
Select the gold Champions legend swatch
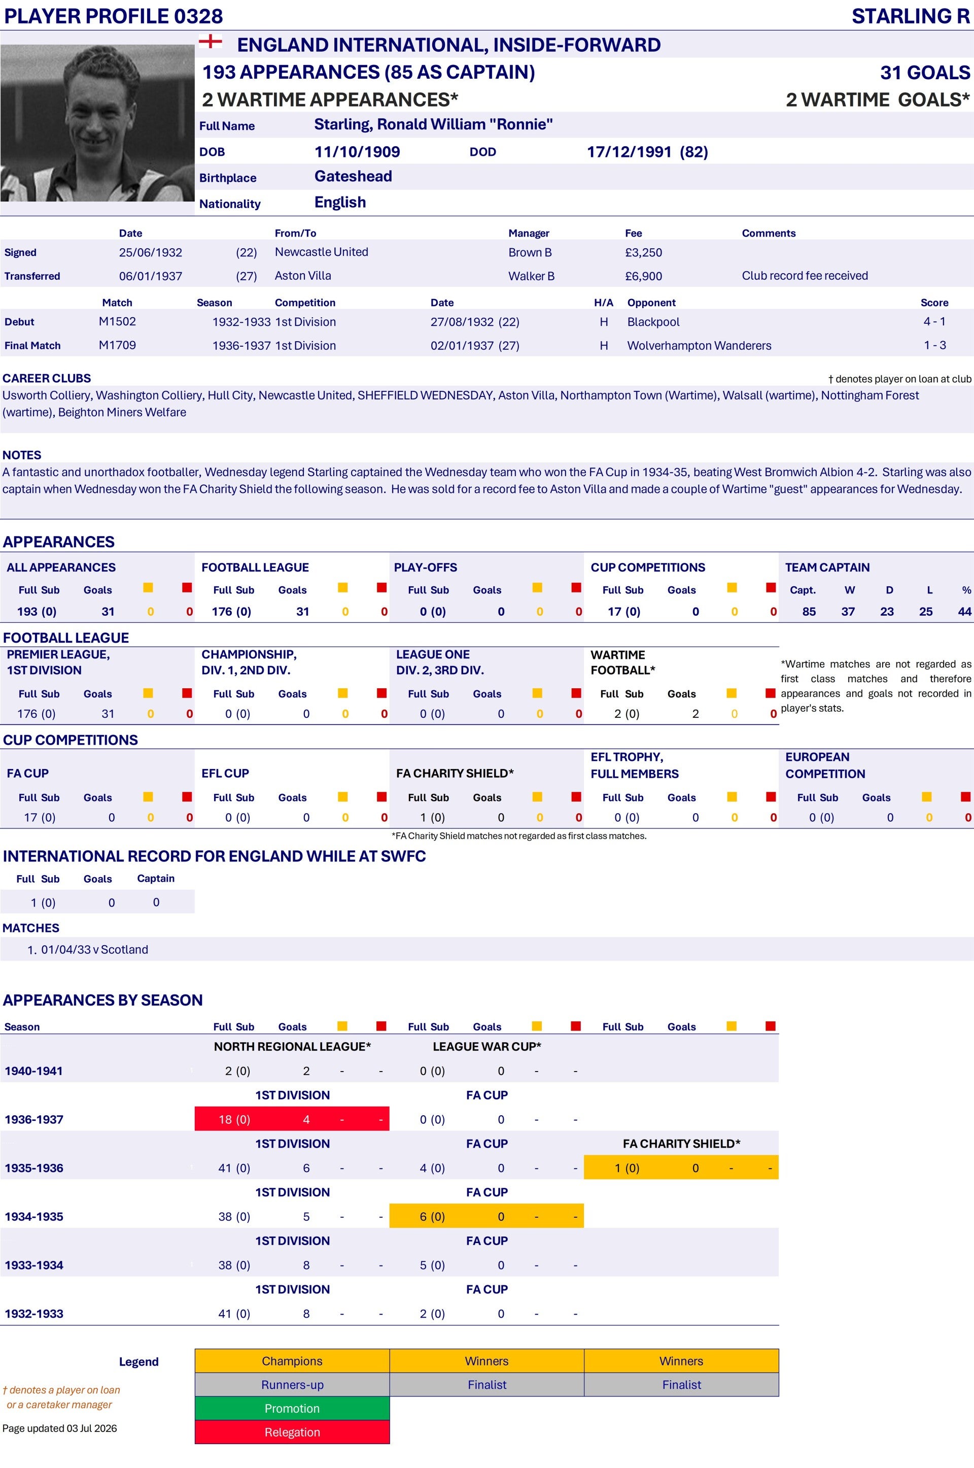click(x=292, y=1361)
